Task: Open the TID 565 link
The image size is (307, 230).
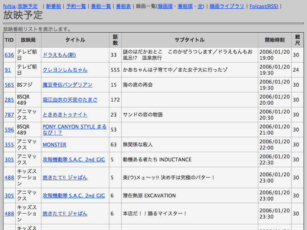Action: pos(9,85)
